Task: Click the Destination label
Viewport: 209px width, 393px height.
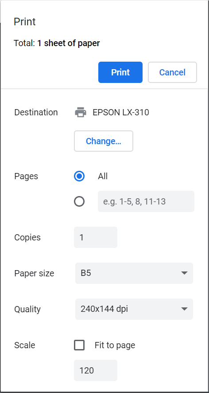Action: (x=36, y=112)
